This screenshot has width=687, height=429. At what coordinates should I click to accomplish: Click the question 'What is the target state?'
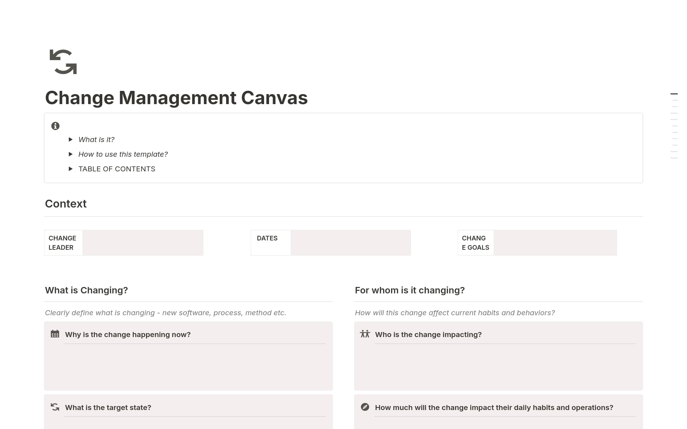pos(108,408)
